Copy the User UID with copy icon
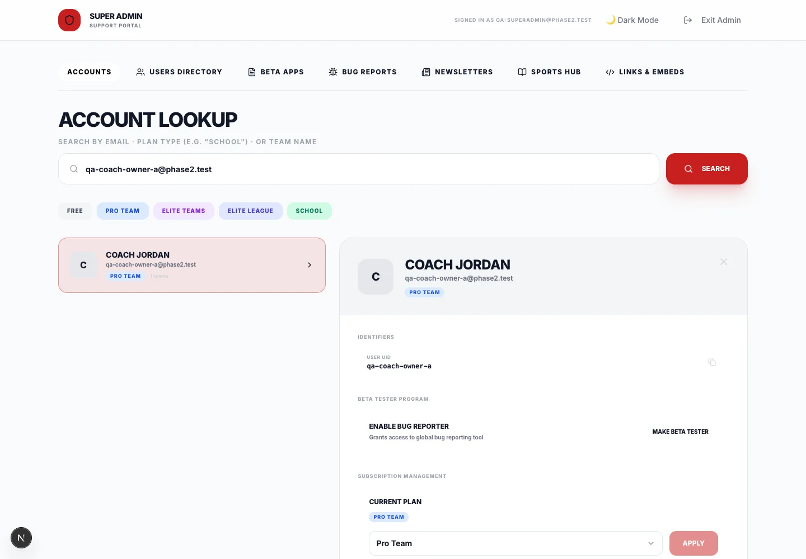 (712, 362)
